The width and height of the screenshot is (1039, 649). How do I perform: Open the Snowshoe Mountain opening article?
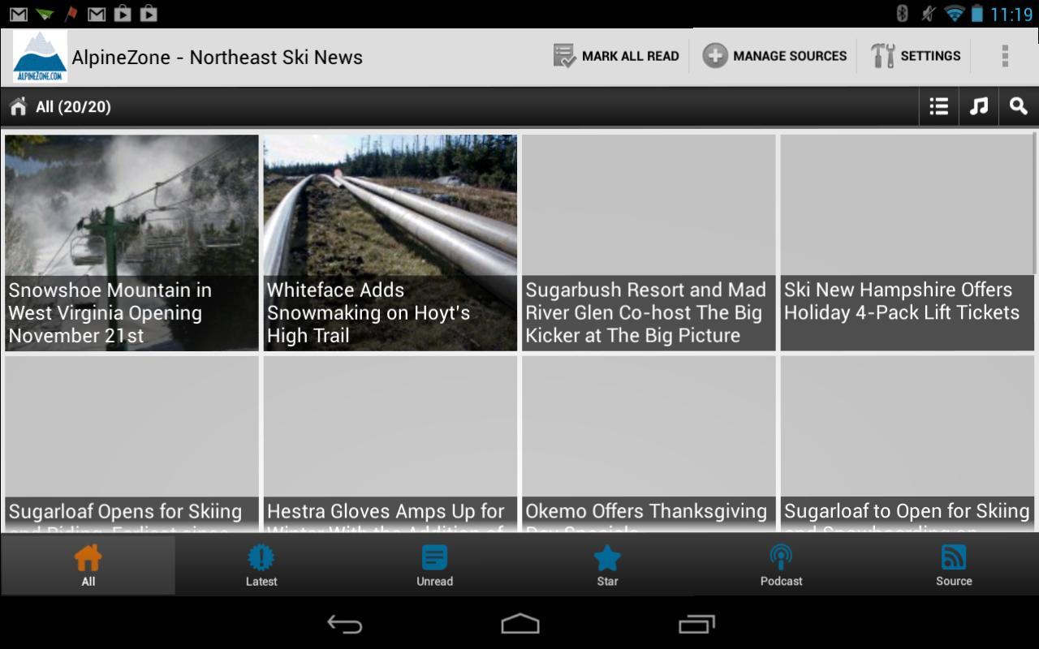pos(131,243)
